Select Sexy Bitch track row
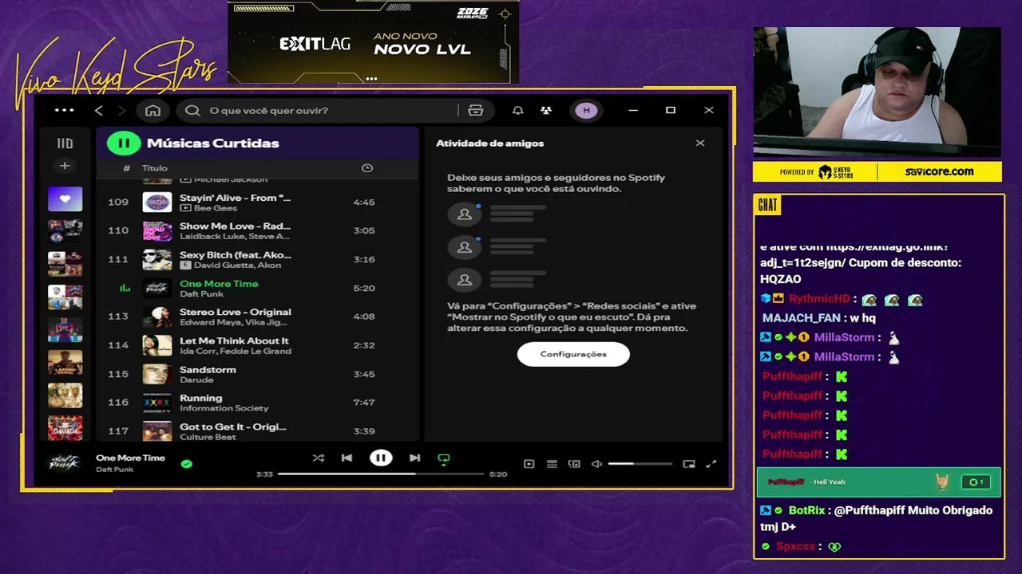 click(x=257, y=259)
